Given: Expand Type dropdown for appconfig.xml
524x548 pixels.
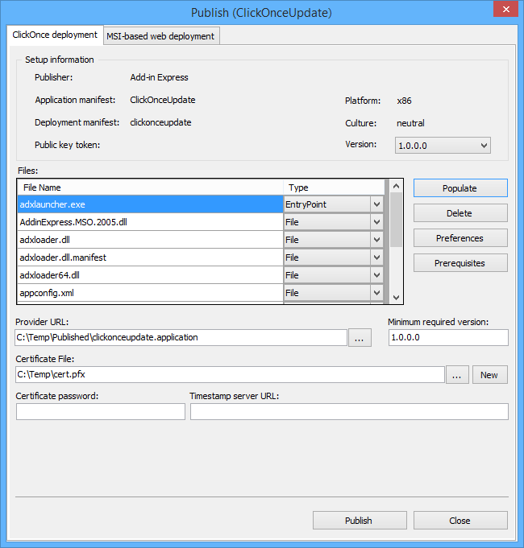Looking at the screenshot, I should pos(376,293).
